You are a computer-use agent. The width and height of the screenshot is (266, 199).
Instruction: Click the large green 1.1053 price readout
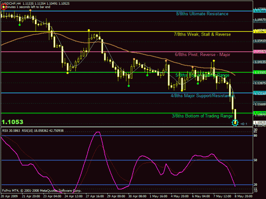(12, 122)
